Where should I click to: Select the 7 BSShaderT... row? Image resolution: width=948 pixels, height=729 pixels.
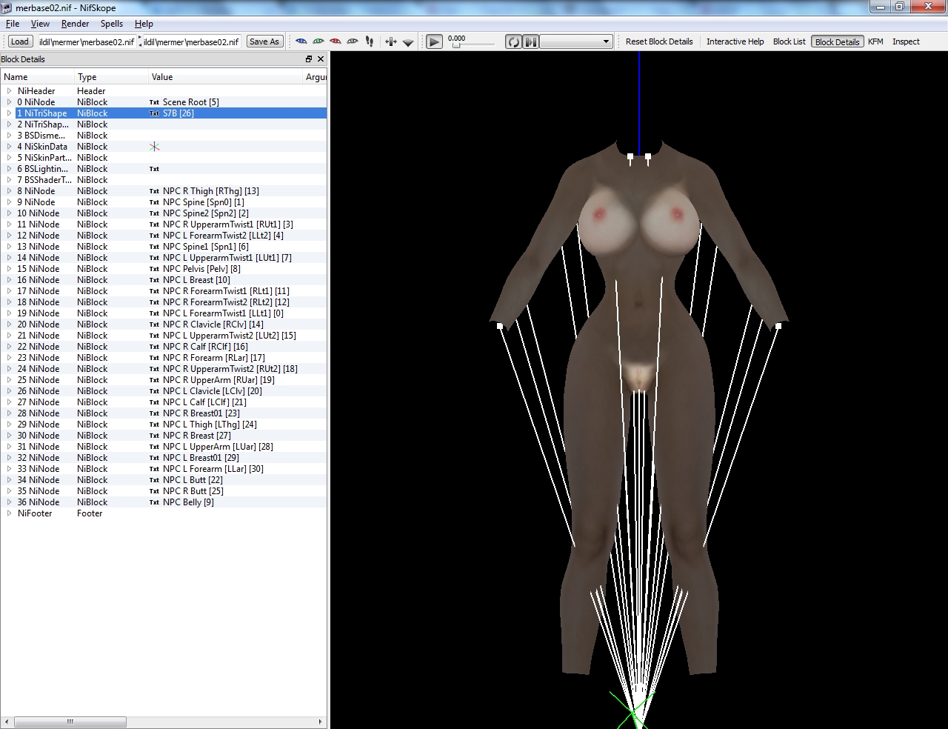[x=164, y=180]
